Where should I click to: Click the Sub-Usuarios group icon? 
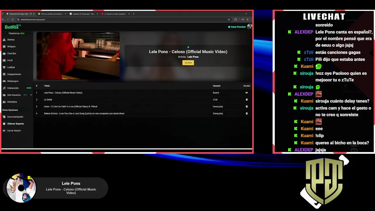click(x=4, y=95)
